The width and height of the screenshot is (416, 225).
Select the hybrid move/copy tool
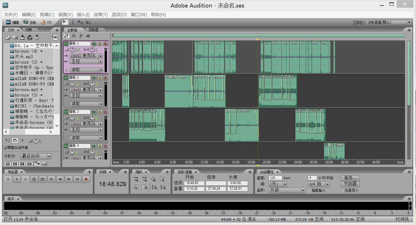tap(80, 22)
